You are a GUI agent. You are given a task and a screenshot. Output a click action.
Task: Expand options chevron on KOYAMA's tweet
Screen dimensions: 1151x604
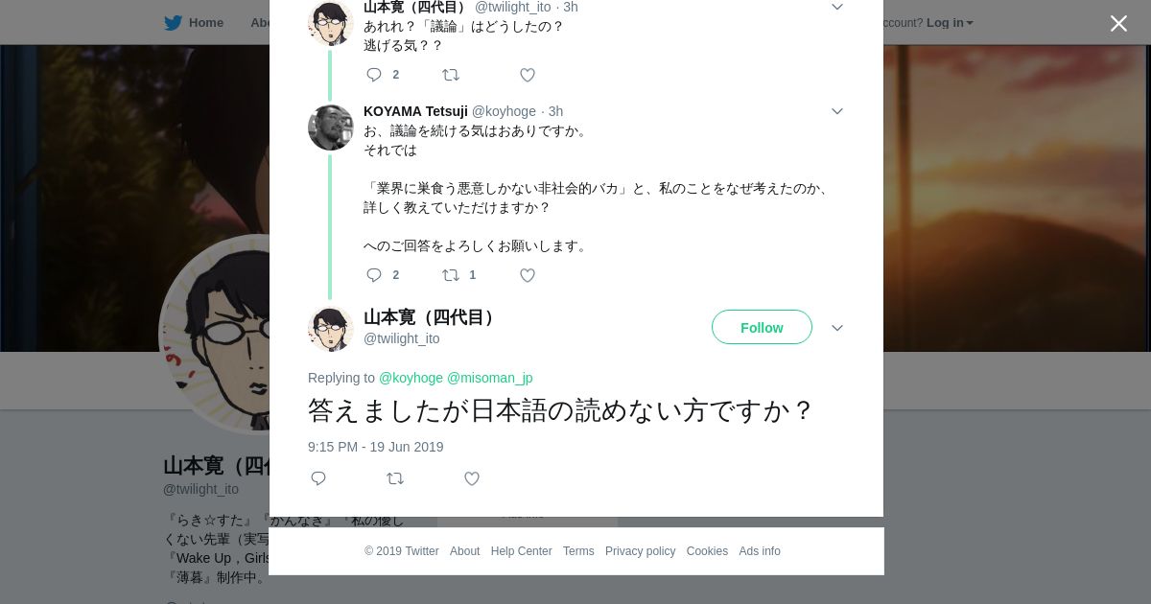click(836, 111)
